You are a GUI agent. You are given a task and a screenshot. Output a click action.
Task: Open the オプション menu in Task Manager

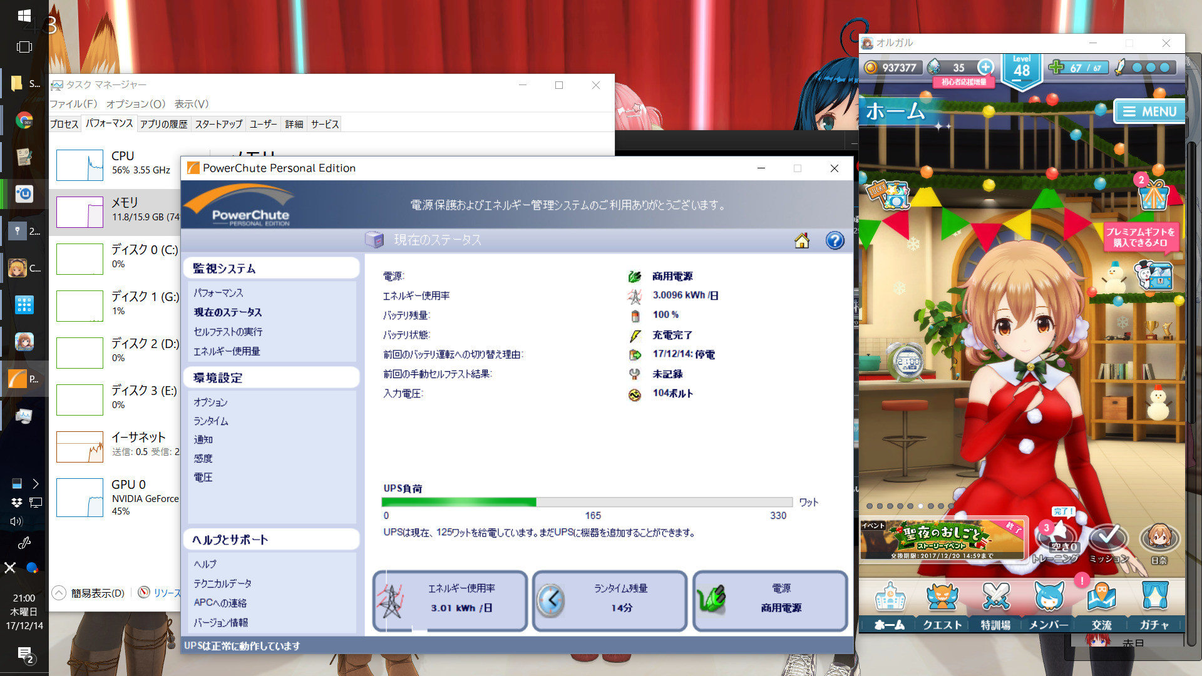click(136, 104)
